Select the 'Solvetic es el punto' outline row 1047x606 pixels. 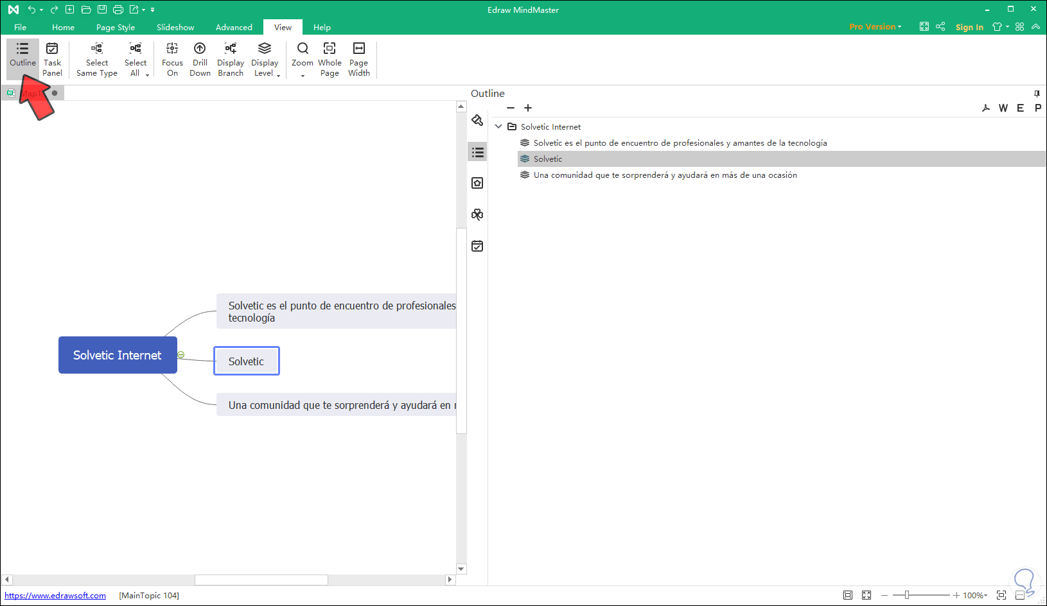(x=782, y=143)
